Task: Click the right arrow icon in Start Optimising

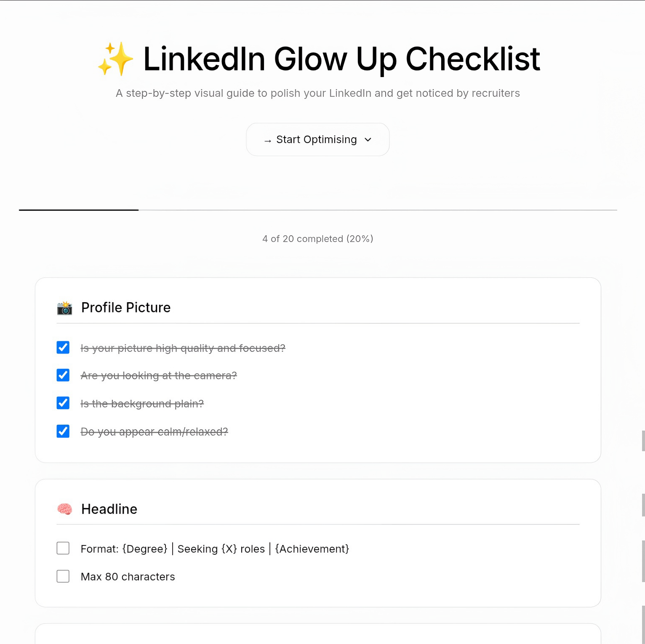Action: 267,141
